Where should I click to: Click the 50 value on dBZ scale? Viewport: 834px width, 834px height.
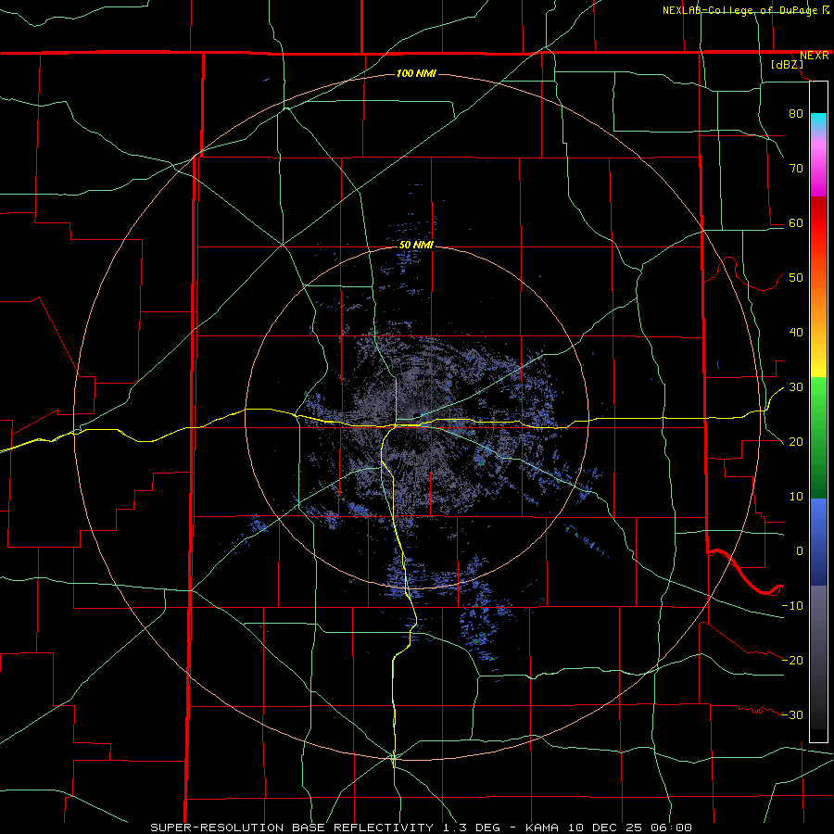(796, 278)
